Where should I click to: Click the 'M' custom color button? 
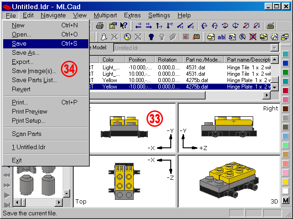(x=286, y=201)
